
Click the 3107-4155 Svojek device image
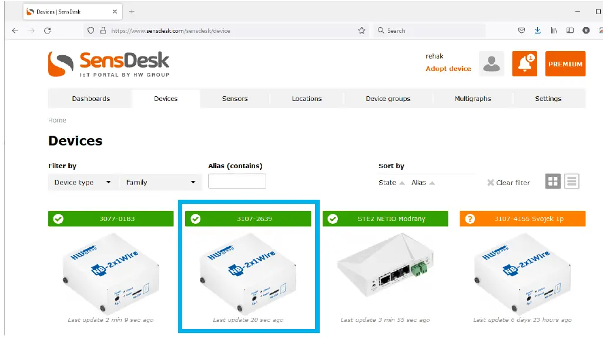pyautogui.click(x=522, y=274)
